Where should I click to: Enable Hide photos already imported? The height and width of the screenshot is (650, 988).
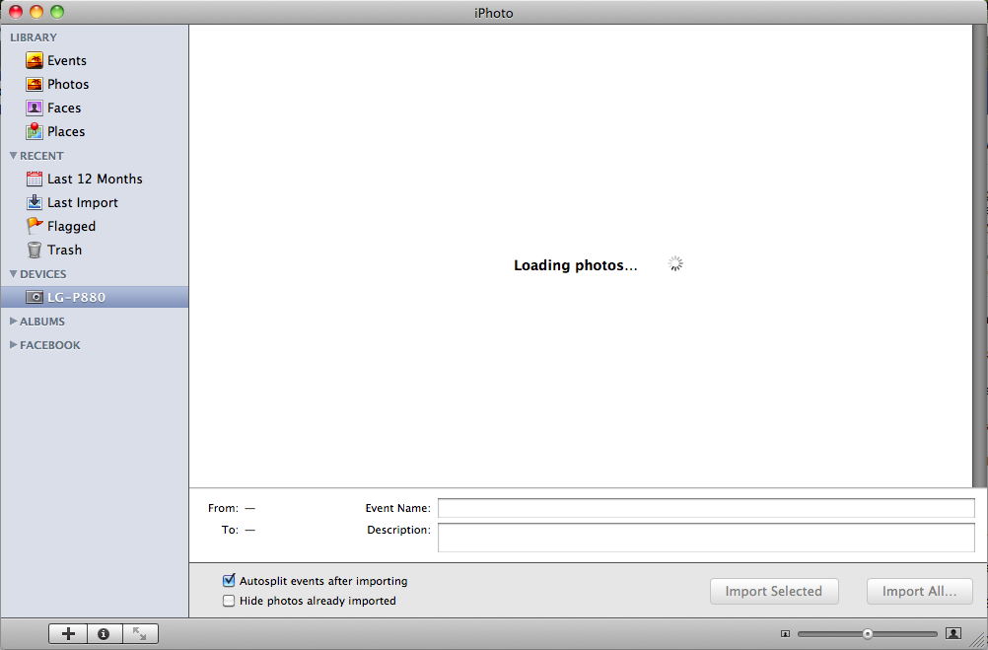click(x=230, y=601)
